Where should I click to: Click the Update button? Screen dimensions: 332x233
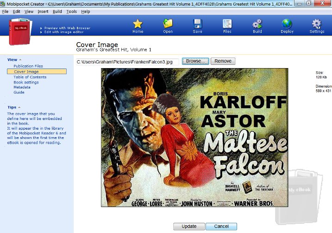189,226
